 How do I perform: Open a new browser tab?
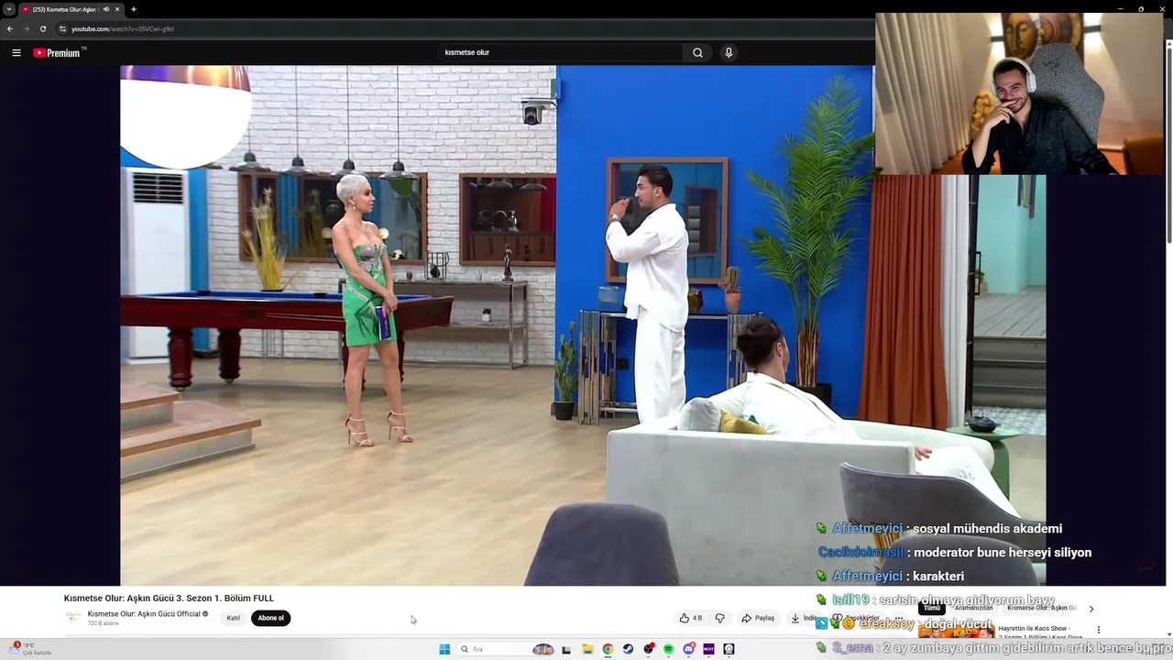tap(134, 9)
